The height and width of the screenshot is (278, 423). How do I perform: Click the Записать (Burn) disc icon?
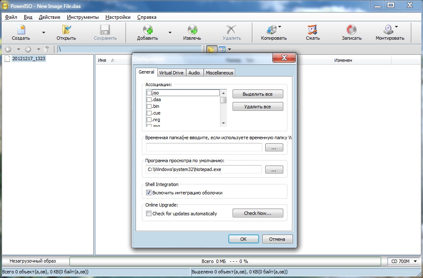point(351,29)
